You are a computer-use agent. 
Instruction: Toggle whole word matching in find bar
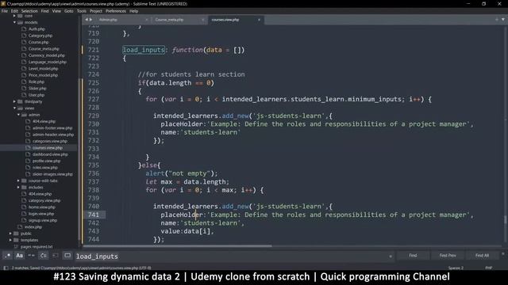coord(32,256)
